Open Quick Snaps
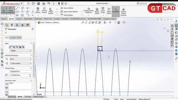The image size is (178, 100). click(103, 10)
